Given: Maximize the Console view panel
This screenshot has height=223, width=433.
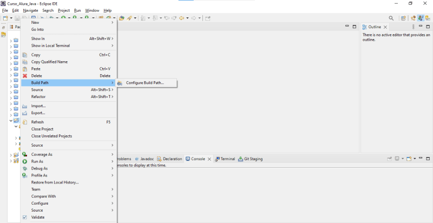Looking at the screenshot, I should (428, 159).
